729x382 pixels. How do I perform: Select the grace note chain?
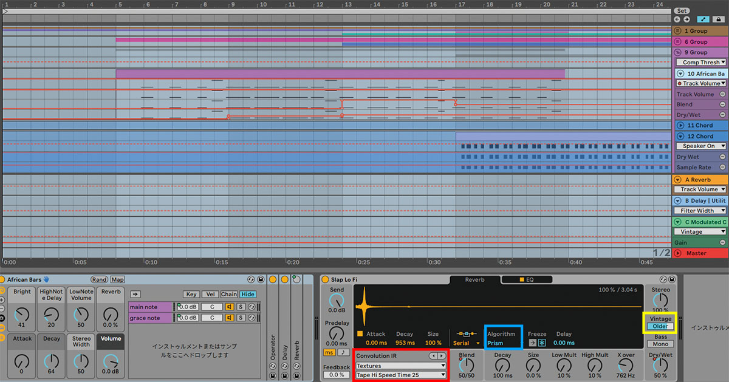[151, 318]
